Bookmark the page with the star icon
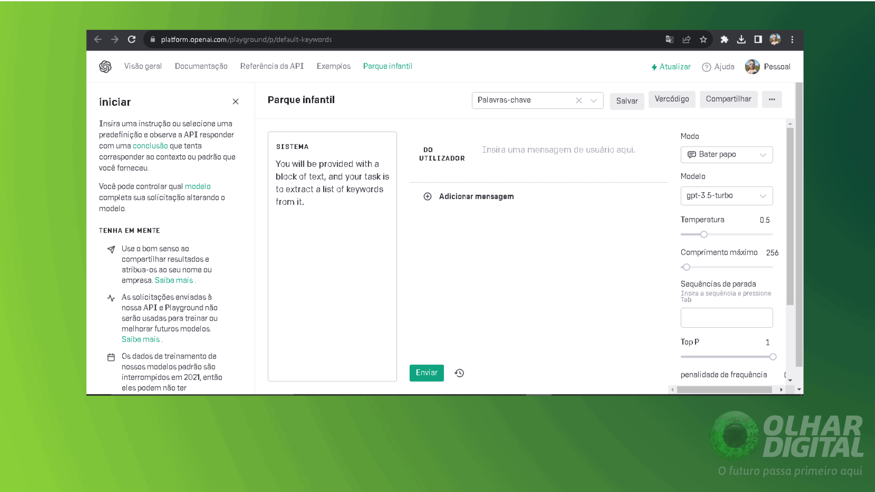 coord(703,40)
